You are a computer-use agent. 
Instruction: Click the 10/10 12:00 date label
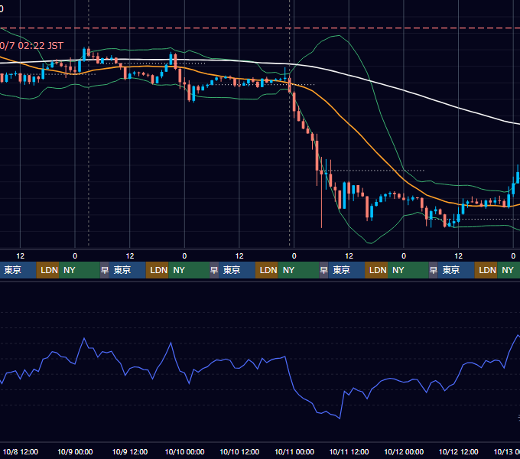click(x=239, y=451)
